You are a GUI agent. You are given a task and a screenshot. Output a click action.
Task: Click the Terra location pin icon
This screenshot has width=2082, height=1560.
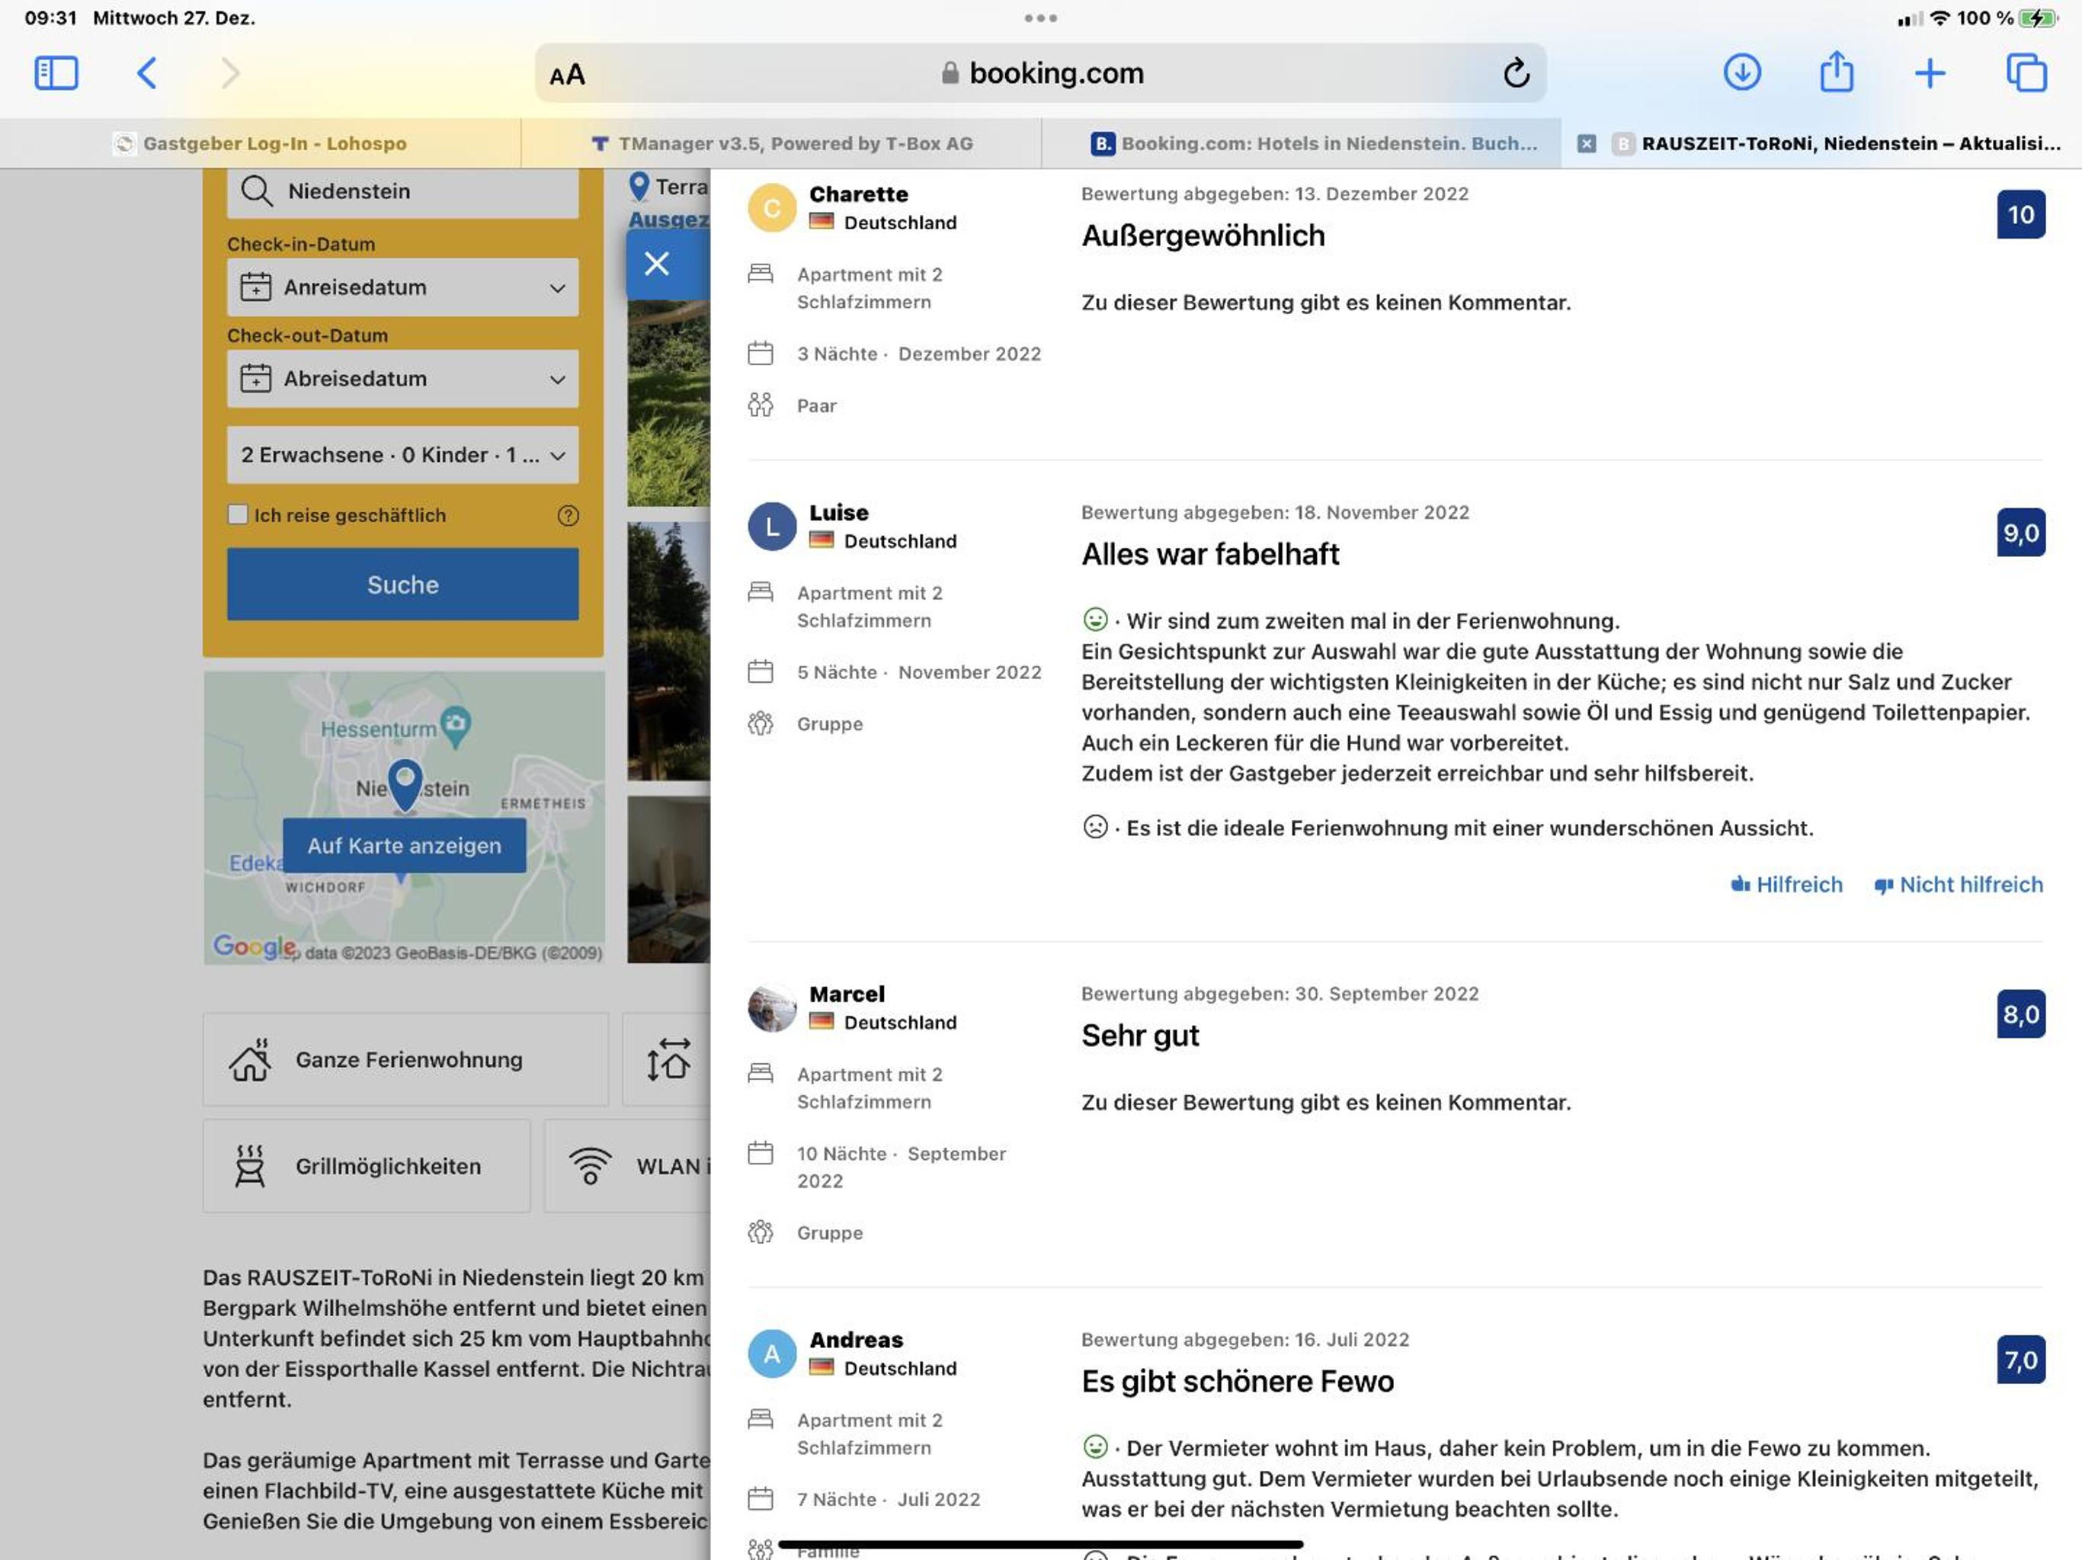[639, 187]
